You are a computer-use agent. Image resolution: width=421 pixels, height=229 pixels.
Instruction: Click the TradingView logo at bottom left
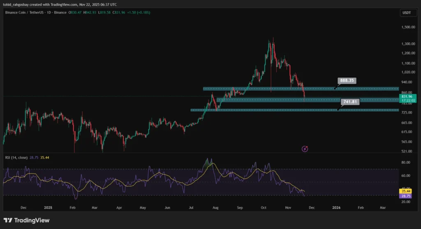tap(26, 220)
